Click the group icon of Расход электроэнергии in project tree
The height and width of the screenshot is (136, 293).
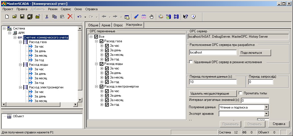26,88
